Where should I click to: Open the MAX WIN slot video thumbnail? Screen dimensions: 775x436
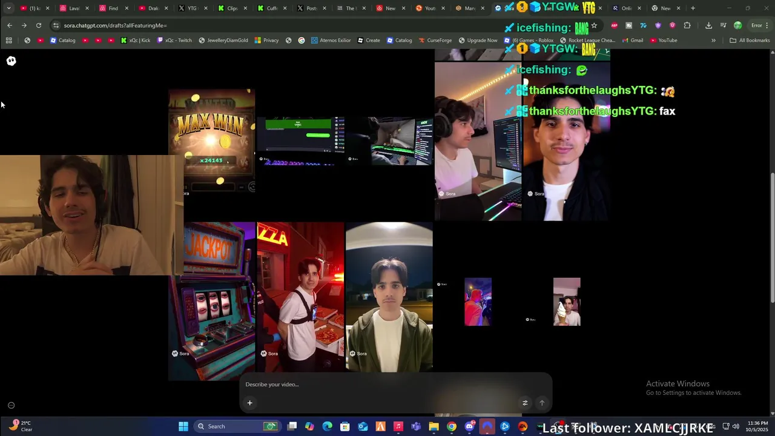(x=212, y=140)
